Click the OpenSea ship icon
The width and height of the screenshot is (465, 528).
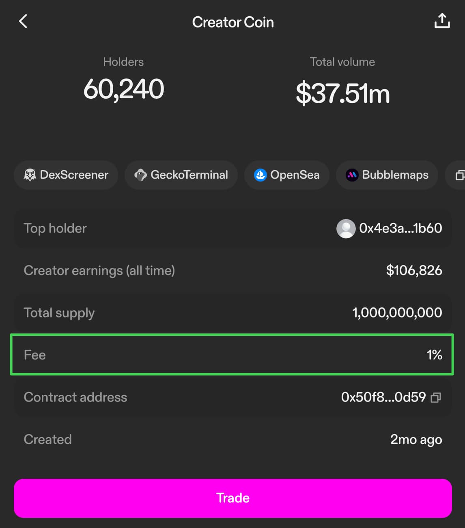tap(260, 175)
